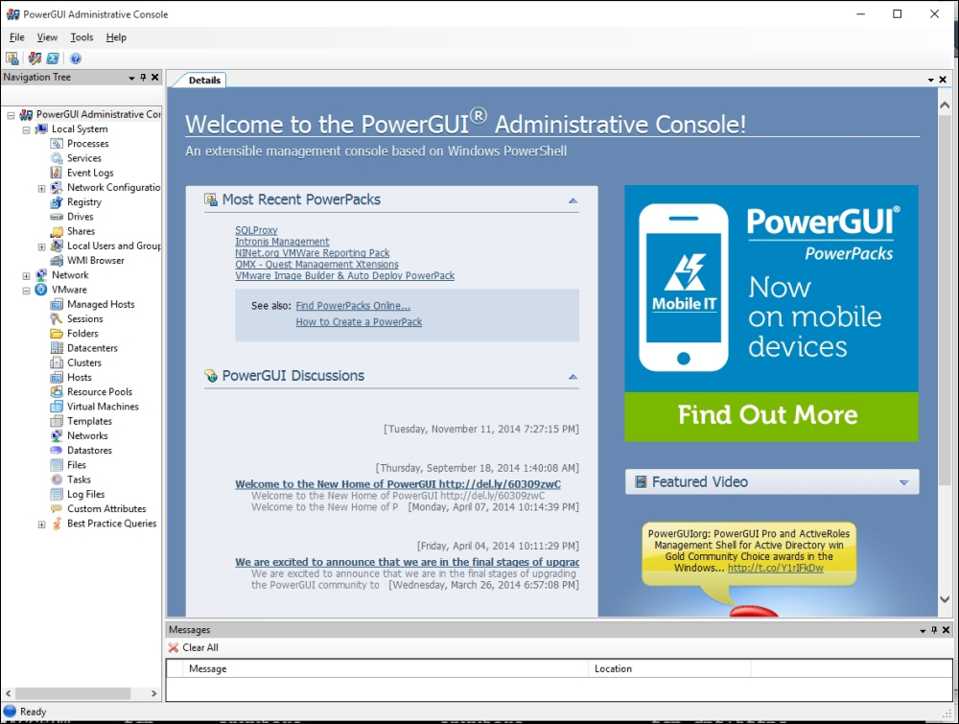959x724 pixels.
Task: Follow the Find PowerPacks Online link
Action: [x=353, y=306]
